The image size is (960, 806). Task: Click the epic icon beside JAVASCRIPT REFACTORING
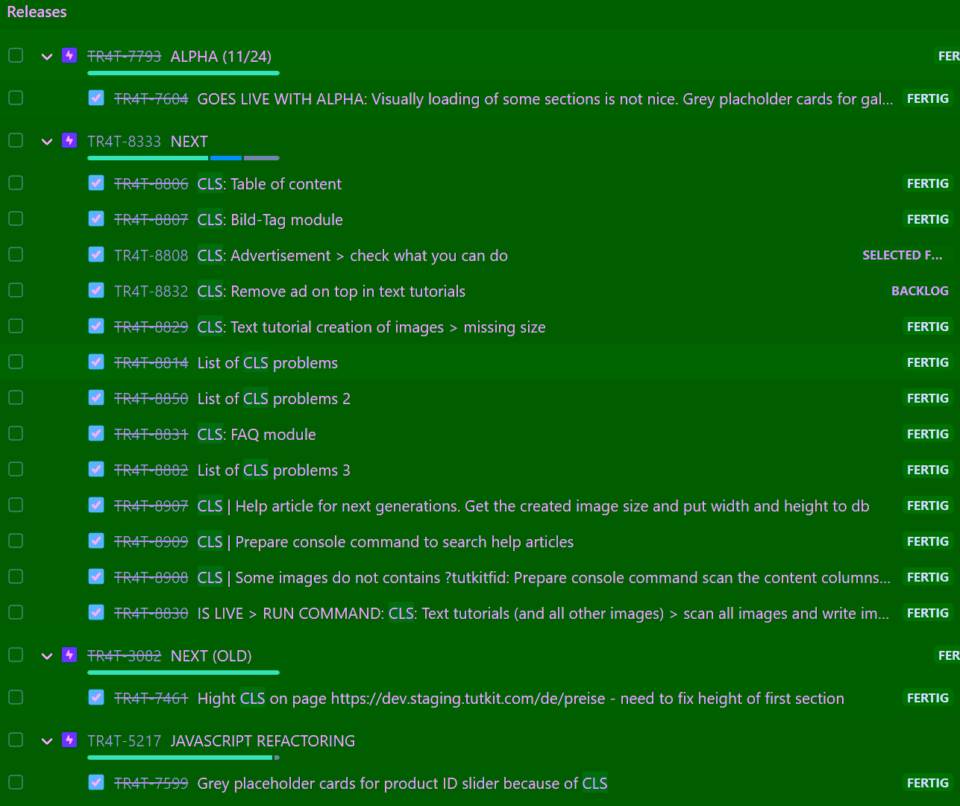point(69,740)
